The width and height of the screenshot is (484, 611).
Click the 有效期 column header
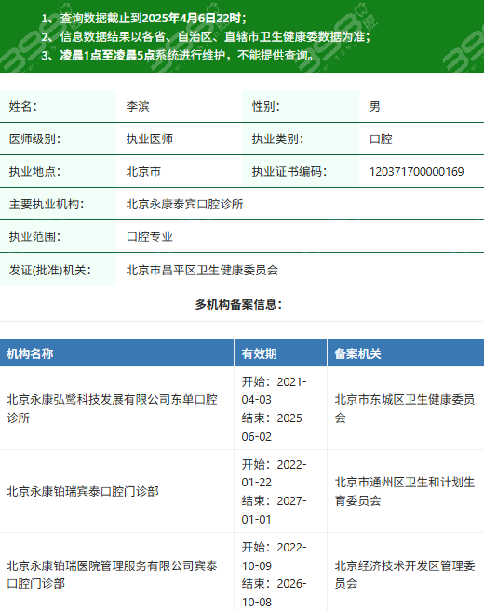point(260,353)
